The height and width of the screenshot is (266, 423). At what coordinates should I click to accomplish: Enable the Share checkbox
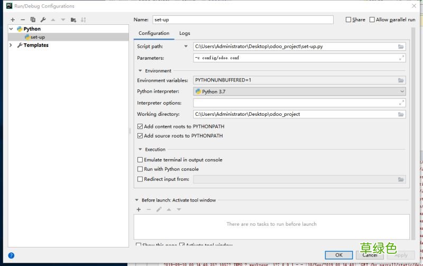348,20
